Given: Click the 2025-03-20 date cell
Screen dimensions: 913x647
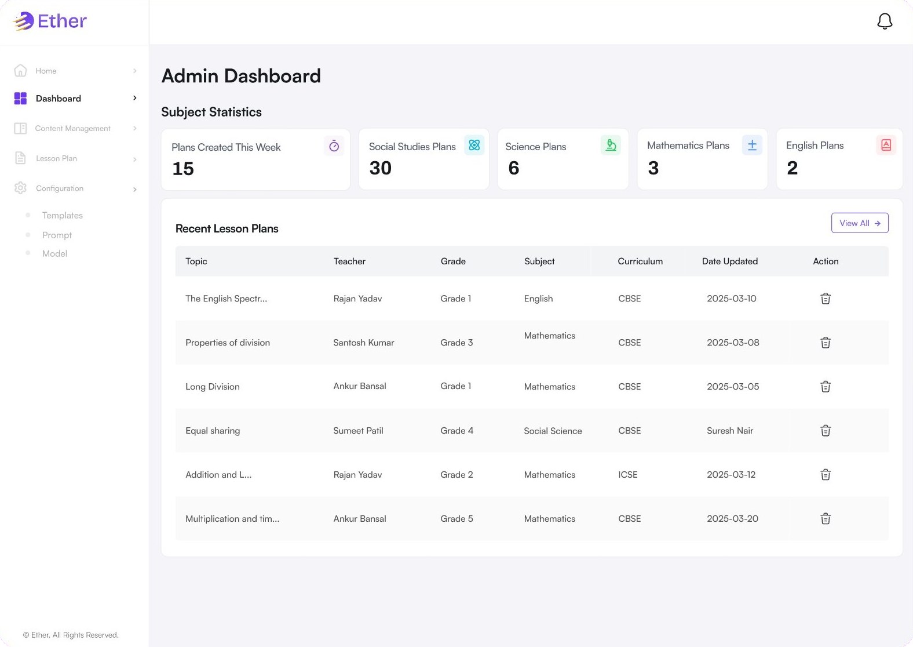Looking at the screenshot, I should click(x=732, y=519).
